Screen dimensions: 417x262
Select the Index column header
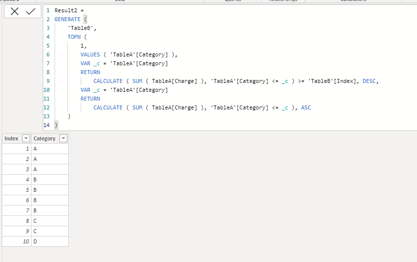point(11,138)
